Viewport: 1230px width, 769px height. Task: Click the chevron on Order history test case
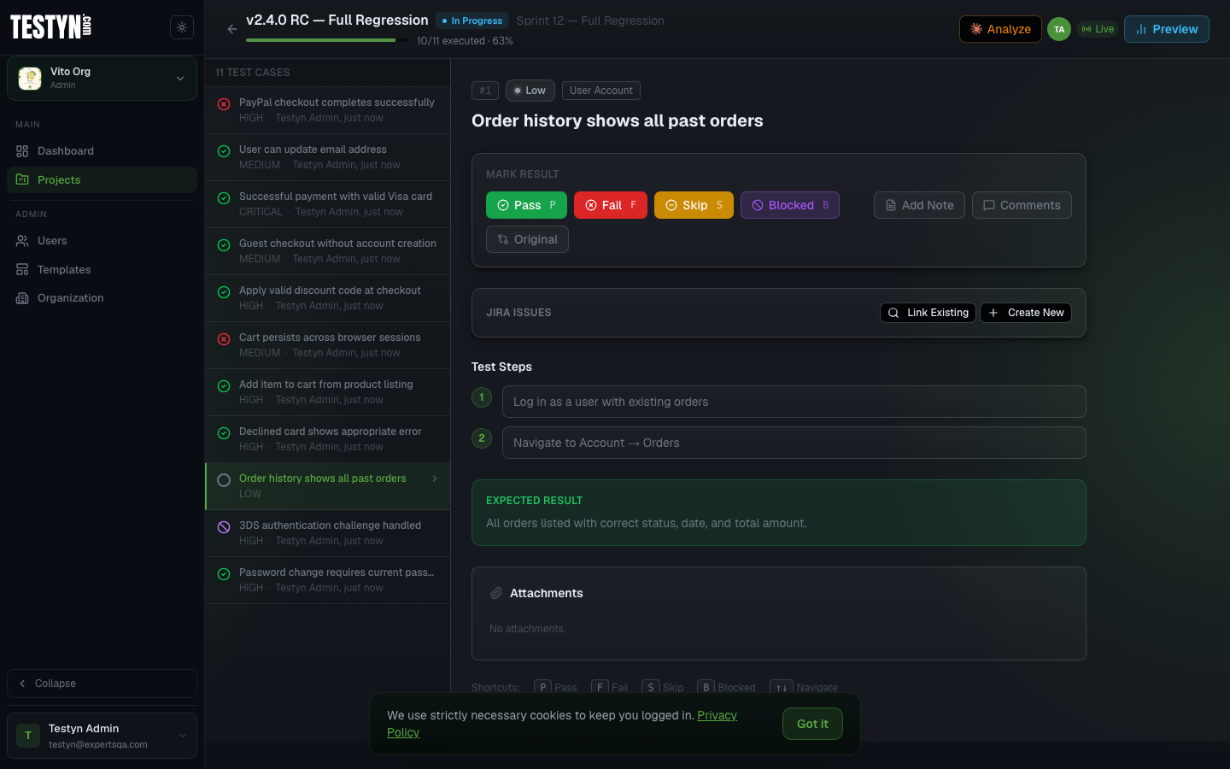pyautogui.click(x=435, y=478)
